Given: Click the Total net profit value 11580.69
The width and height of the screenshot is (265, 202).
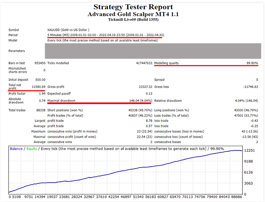Looking at the screenshot, I should [39, 87].
